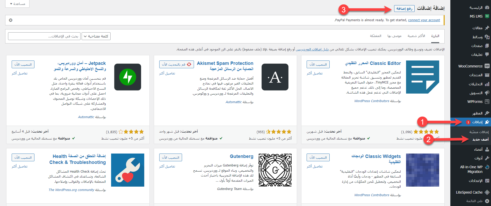This screenshot has width=491, height=206.
Task: Click the user icon beside أعضاء
Action: [487, 149]
